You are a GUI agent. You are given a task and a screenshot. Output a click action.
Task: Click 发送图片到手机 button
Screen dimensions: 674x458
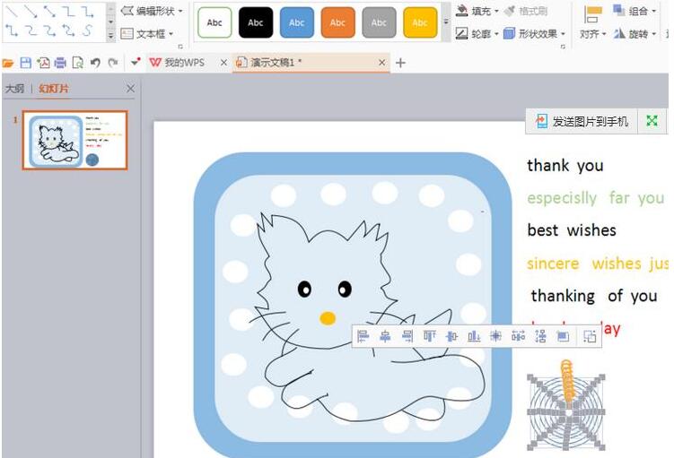(582, 122)
